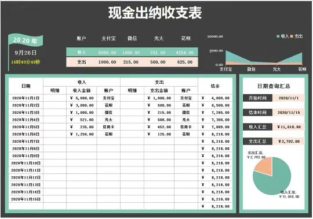313x219 pixels.
Task: Click the 支出金额 column header
Action: tap(159, 91)
